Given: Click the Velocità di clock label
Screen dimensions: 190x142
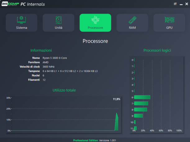Looking at the screenshot, I should tap(30, 67).
